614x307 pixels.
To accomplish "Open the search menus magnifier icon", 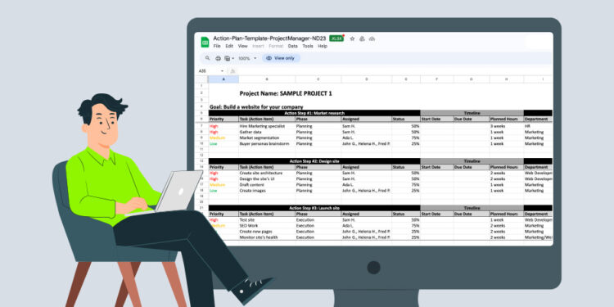I will coord(208,58).
